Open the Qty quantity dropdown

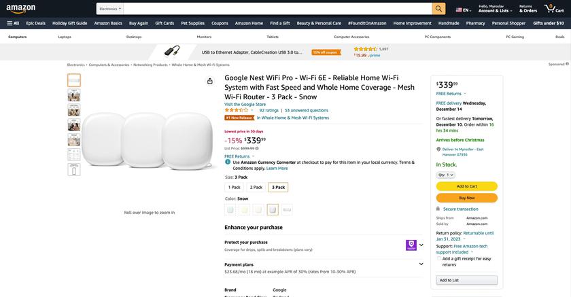446,175
